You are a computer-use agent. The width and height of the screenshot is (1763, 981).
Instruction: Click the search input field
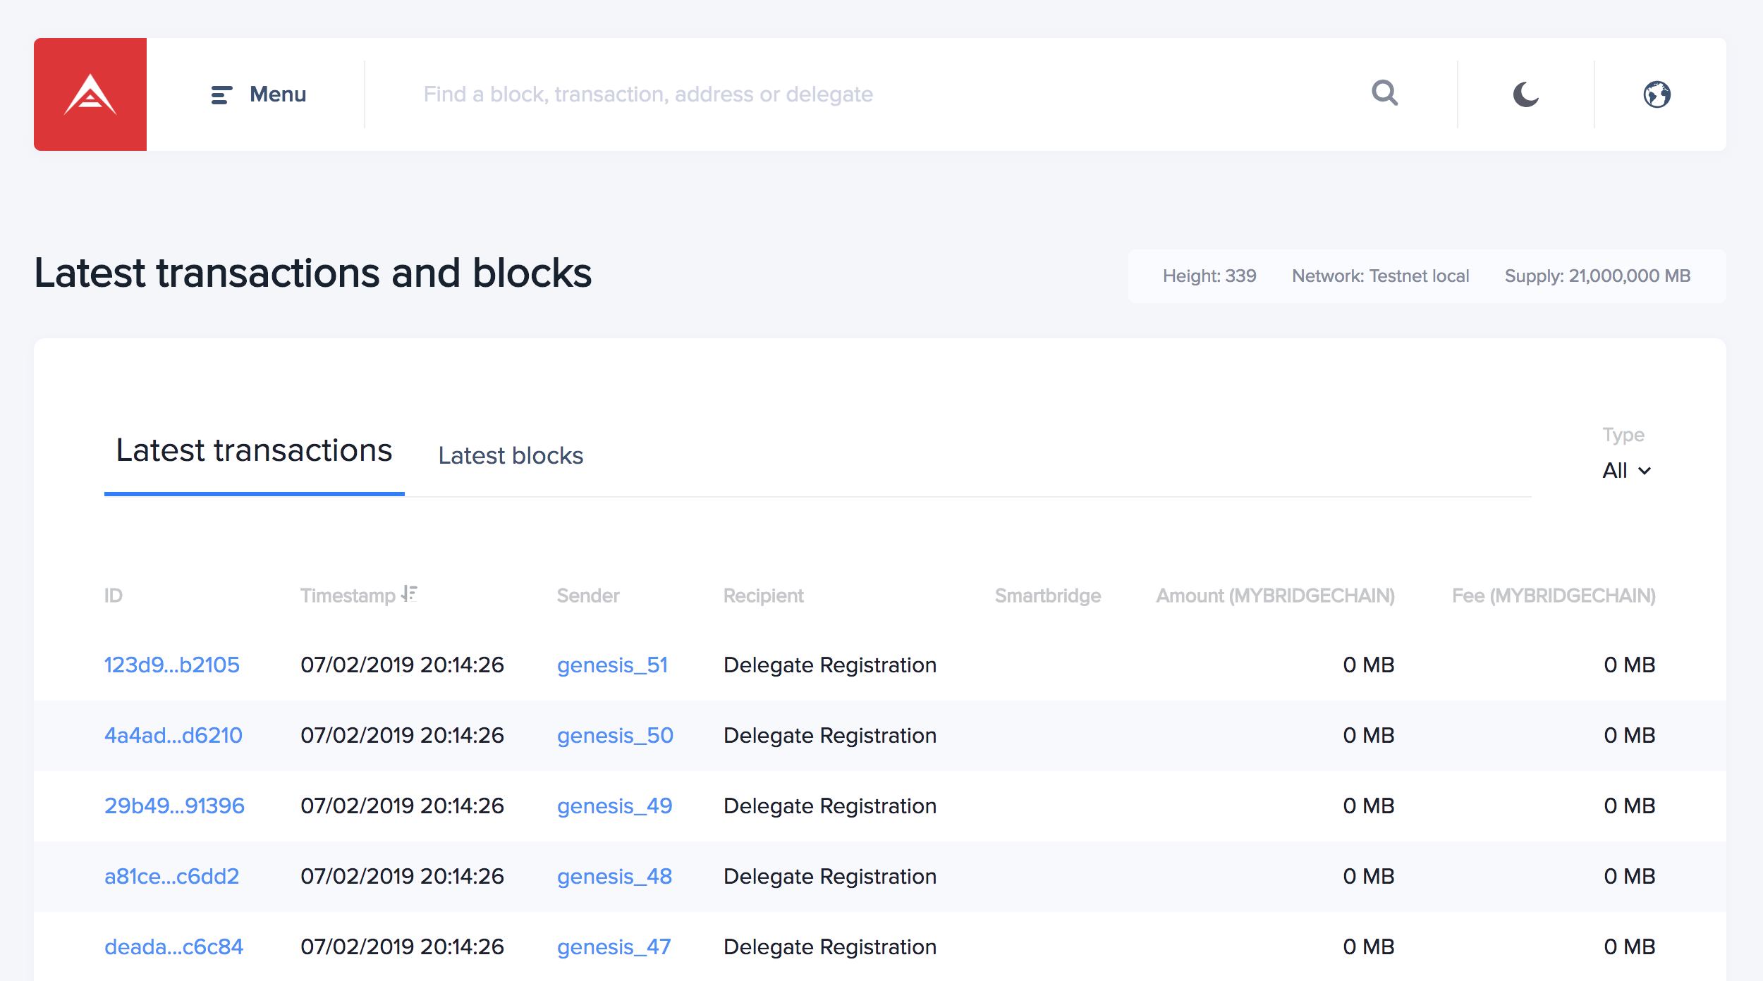click(776, 94)
